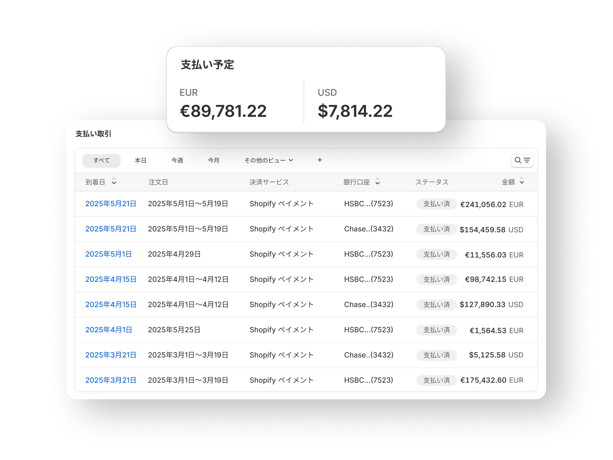
Task: Switch to the 今月 tab
Action: [x=213, y=160]
